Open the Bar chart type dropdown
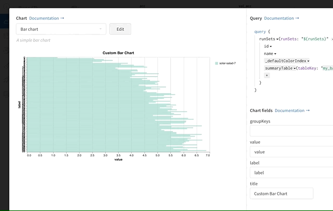The width and height of the screenshot is (333, 211). point(61,29)
